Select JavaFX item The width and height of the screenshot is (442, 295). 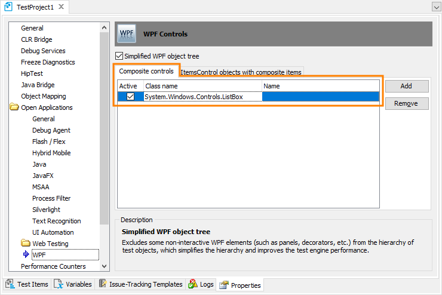point(43,176)
